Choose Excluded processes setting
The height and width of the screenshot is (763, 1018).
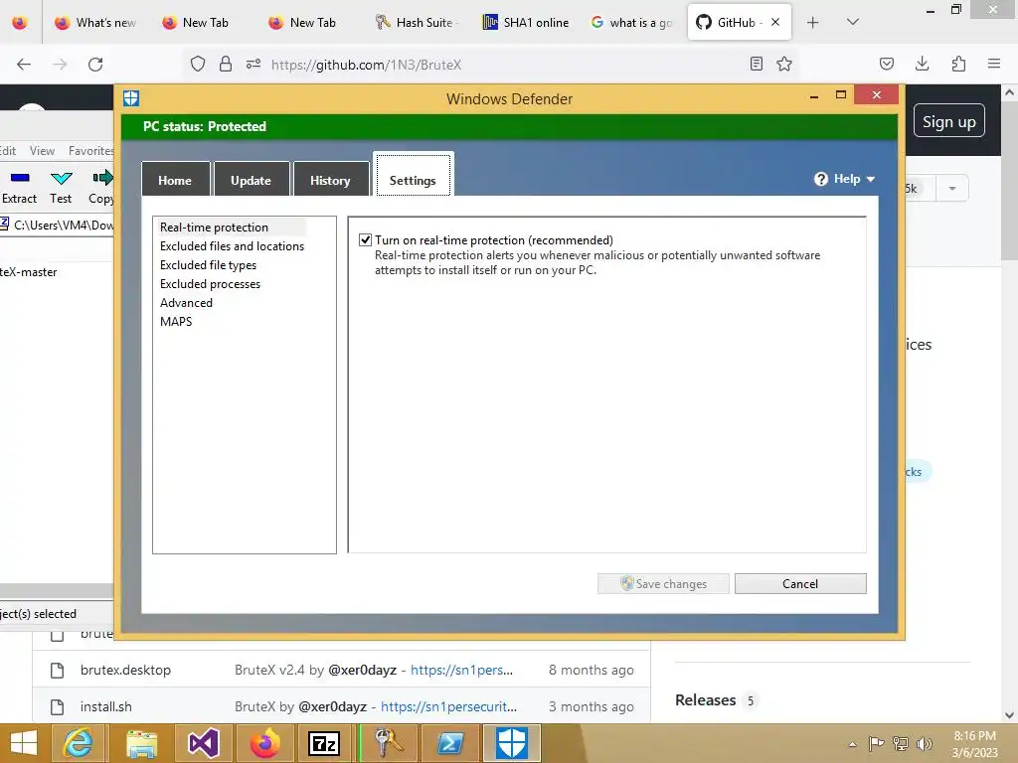tap(210, 283)
